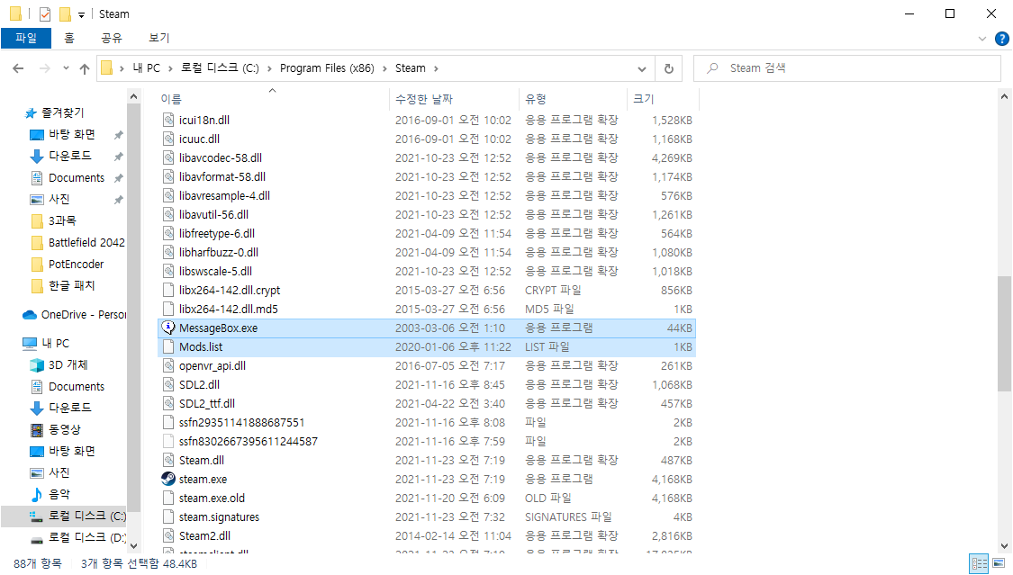
Task: Click properties checkmark icon in title bar
Action: pyautogui.click(x=45, y=14)
